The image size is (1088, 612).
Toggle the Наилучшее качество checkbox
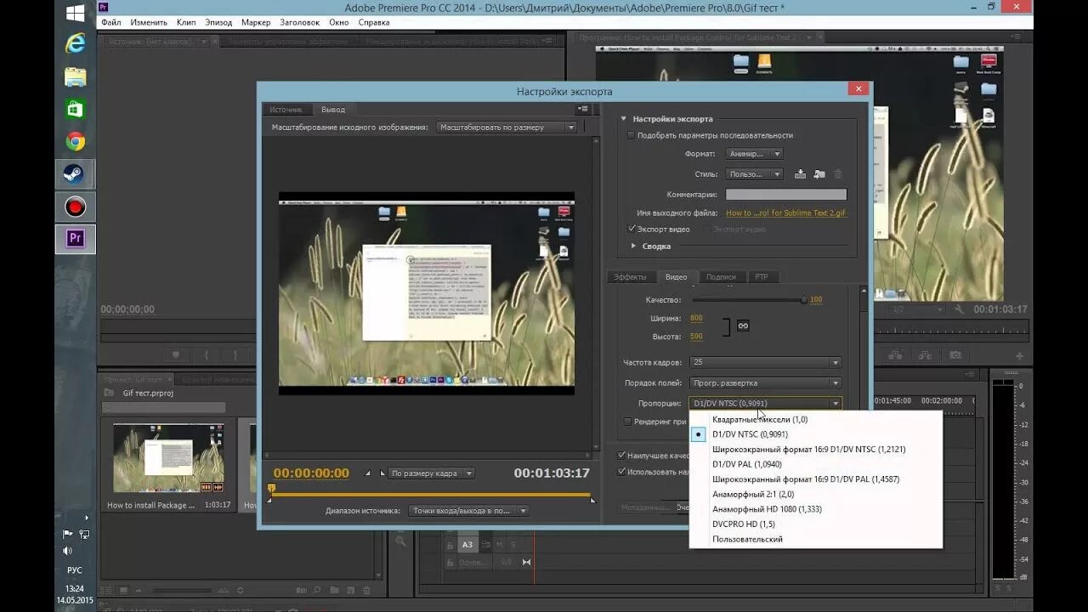tap(621, 456)
